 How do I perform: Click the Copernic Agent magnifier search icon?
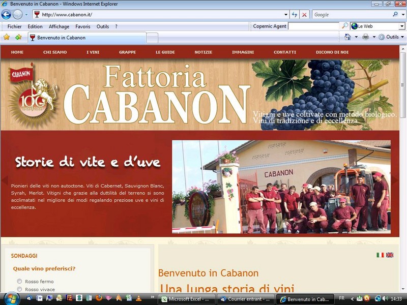[x=345, y=26]
